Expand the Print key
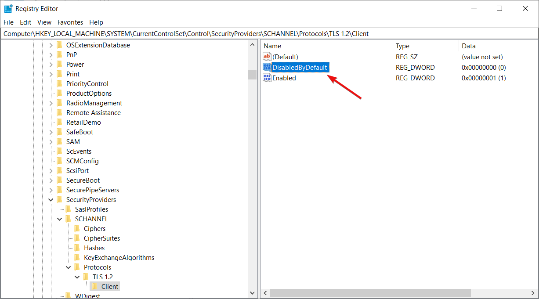Viewport: 539px width, 299px height. click(x=51, y=74)
